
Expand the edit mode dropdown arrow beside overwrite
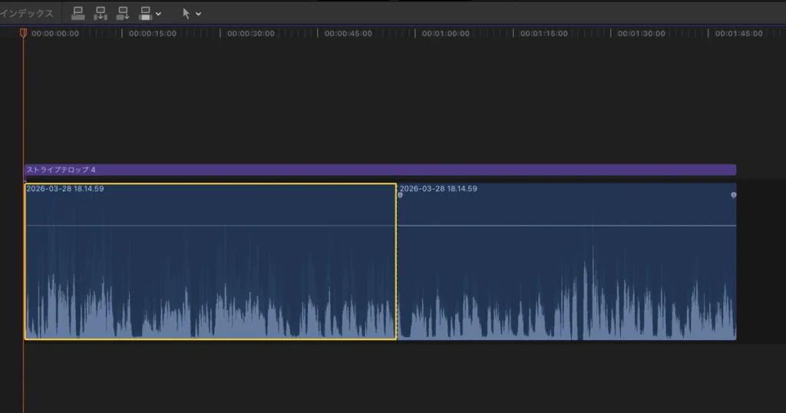(x=159, y=14)
